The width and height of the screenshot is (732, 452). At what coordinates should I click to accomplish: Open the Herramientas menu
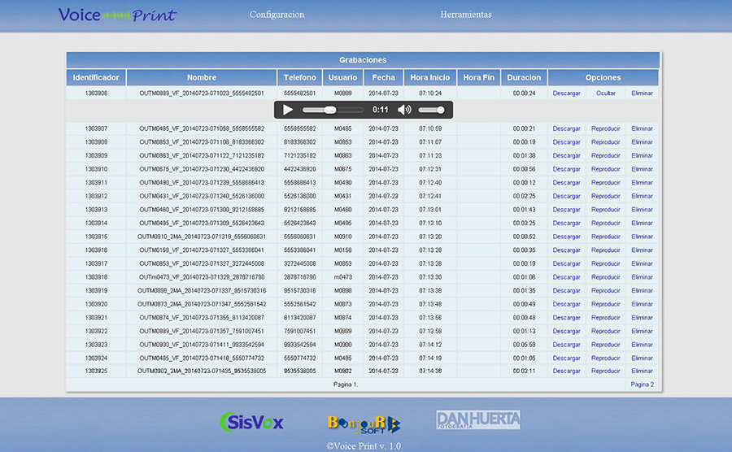465,15
